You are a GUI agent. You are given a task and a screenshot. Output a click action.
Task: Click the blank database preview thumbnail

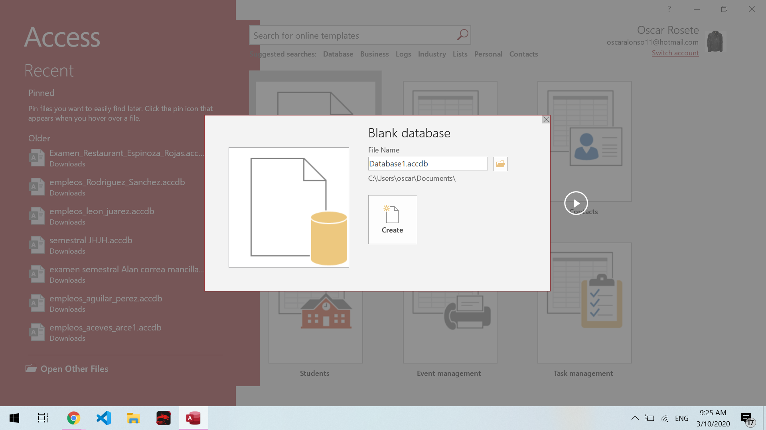point(288,207)
